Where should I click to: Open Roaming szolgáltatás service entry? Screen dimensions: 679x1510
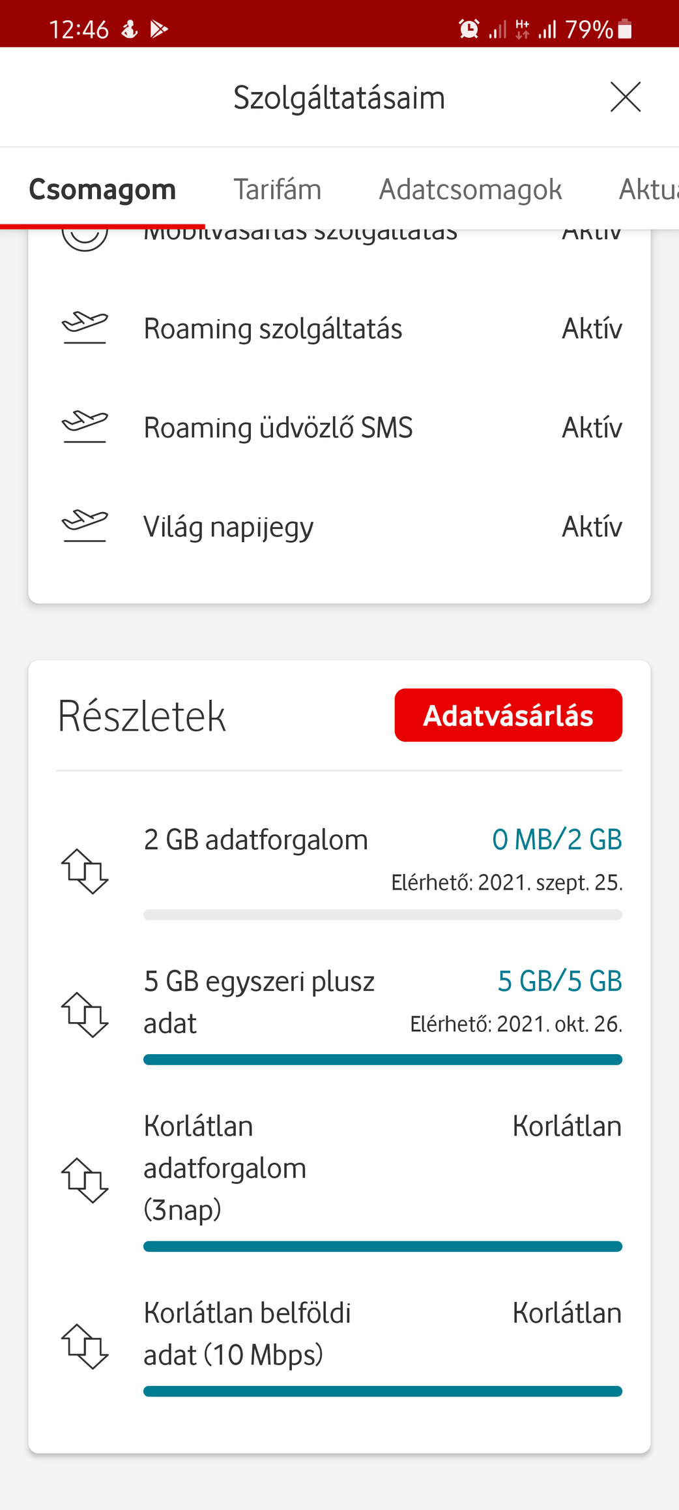pyautogui.click(x=339, y=328)
